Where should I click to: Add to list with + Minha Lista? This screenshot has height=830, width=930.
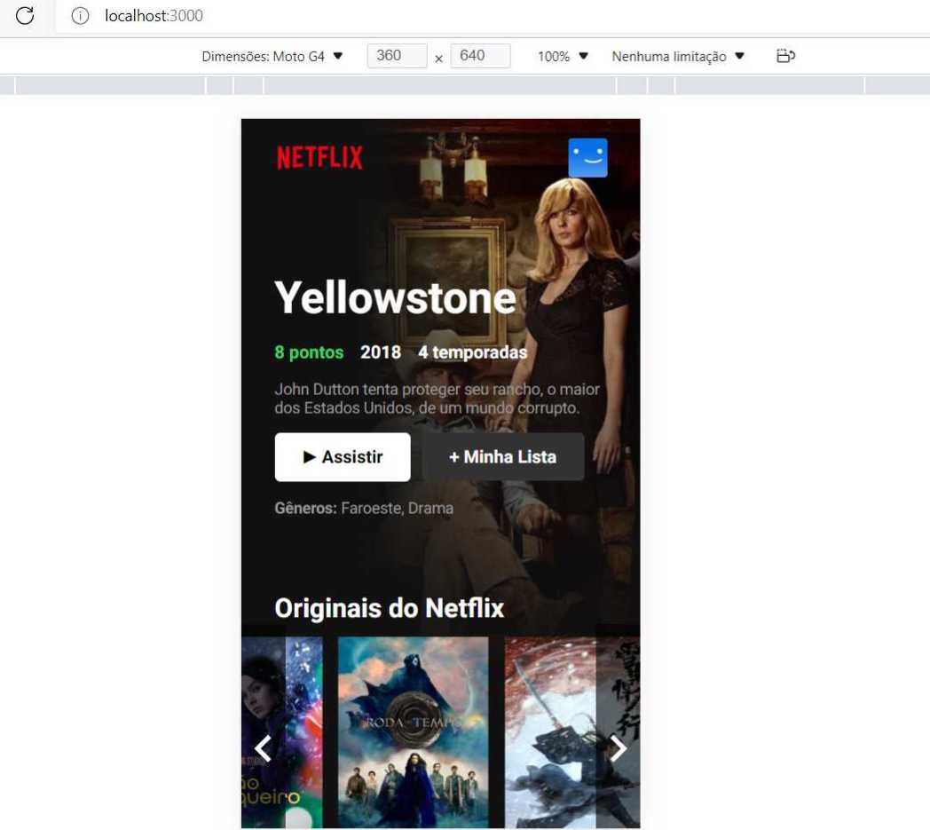[502, 457]
